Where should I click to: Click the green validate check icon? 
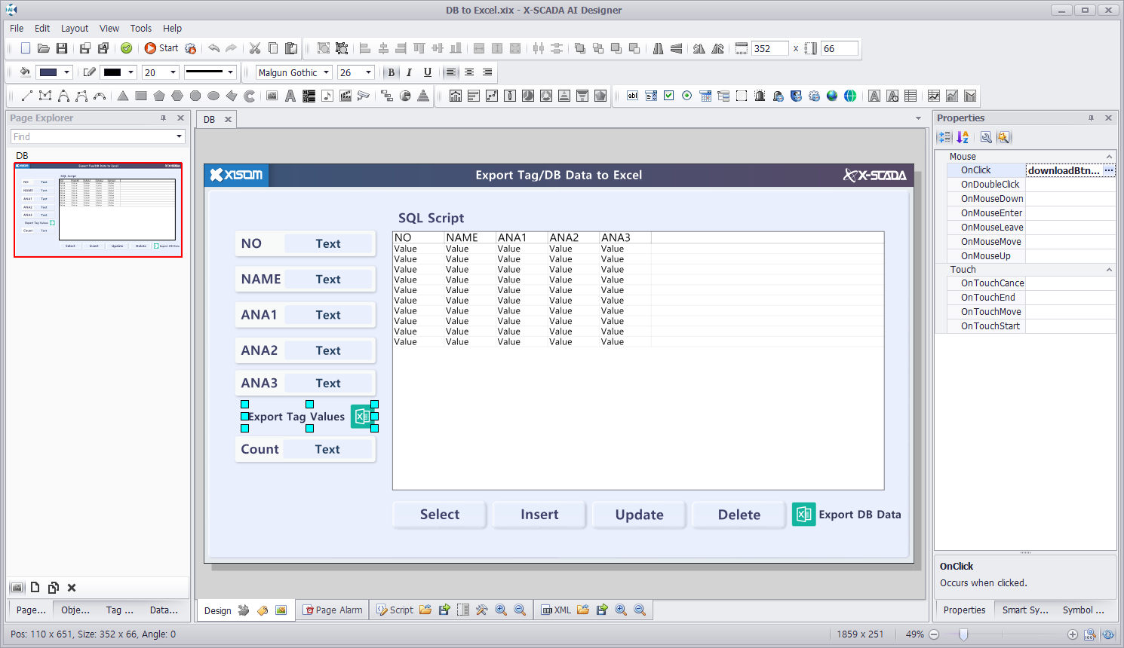127,48
